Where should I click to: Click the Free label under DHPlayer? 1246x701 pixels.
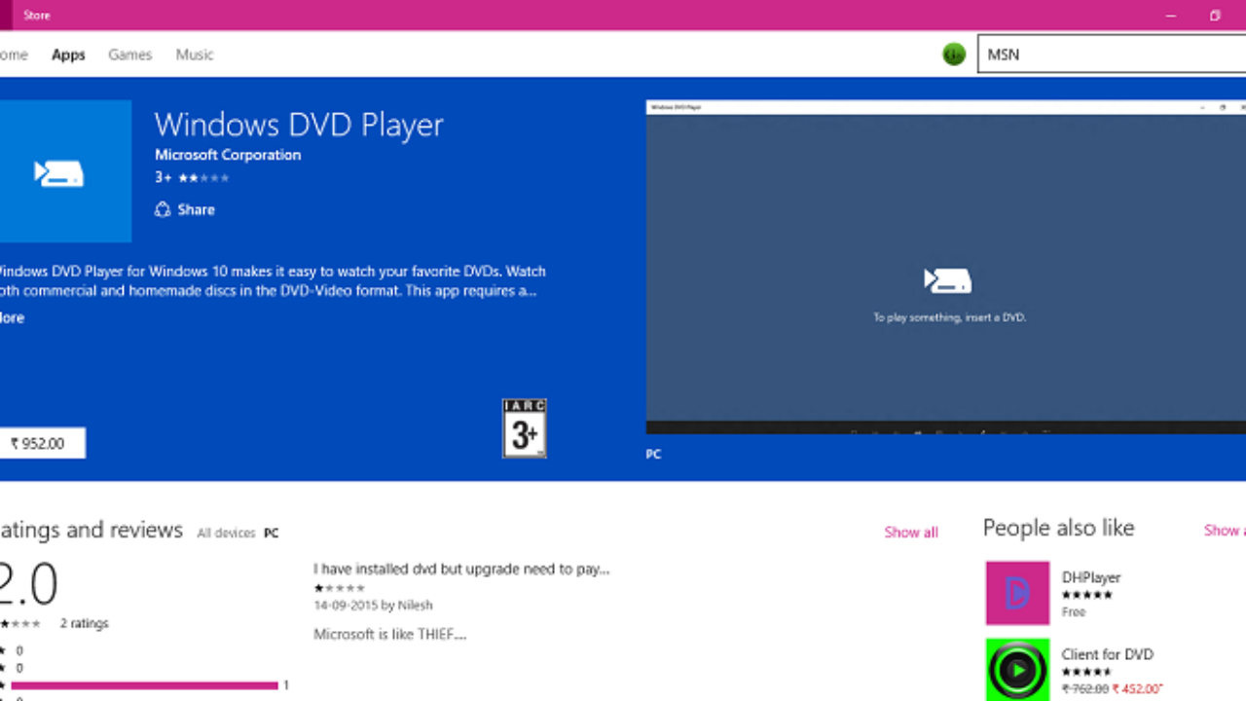coord(1074,612)
